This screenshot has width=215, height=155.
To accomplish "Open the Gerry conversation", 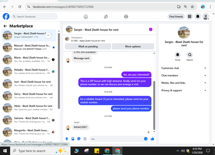I will [x=29, y=96].
